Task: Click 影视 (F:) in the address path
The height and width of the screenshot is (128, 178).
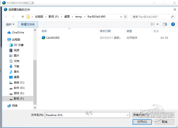Action: (x=54, y=17)
